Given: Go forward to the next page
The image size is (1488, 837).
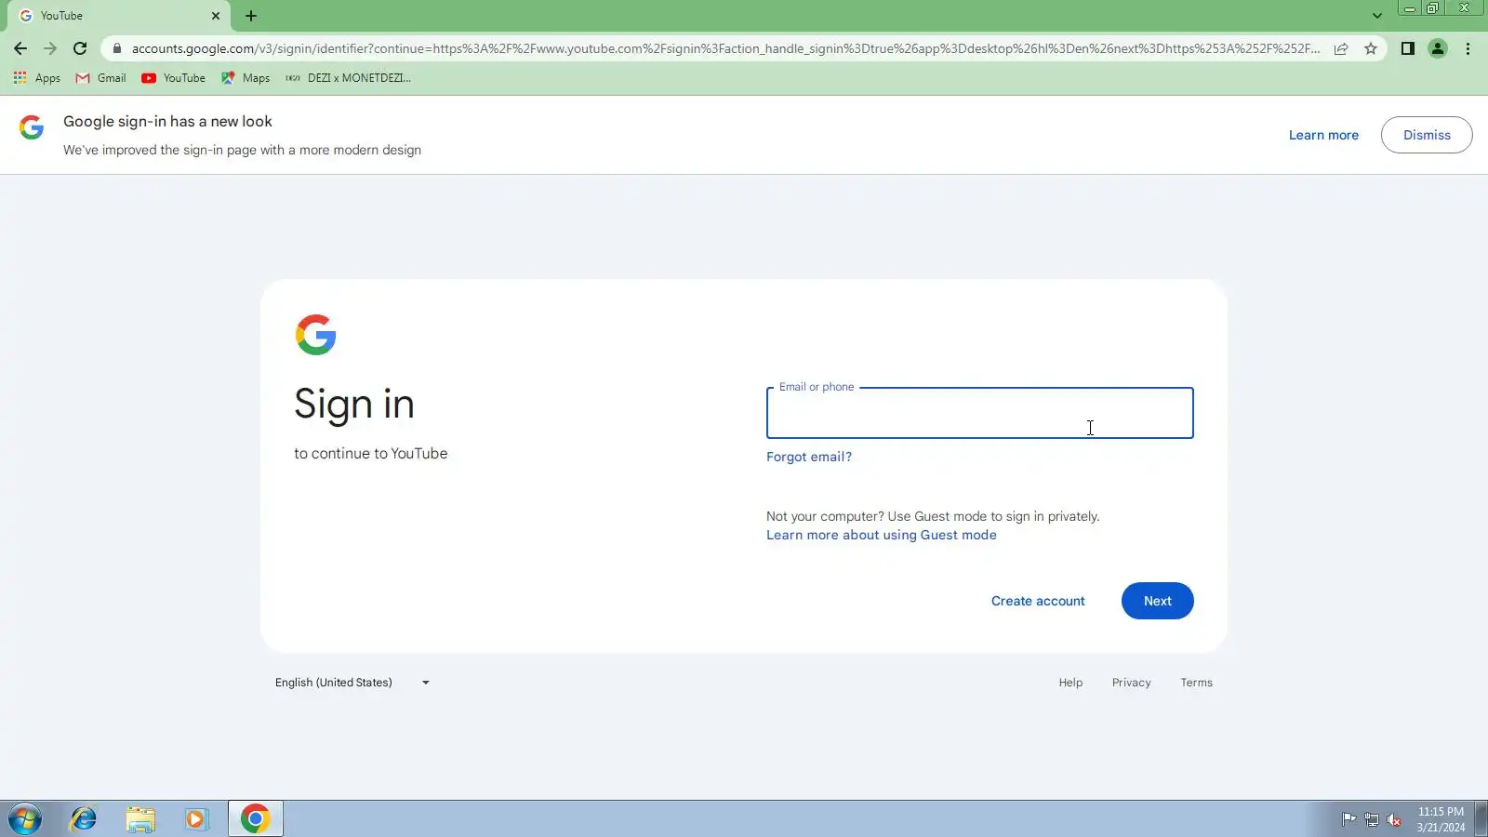Looking at the screenshot, I should 50,48.
